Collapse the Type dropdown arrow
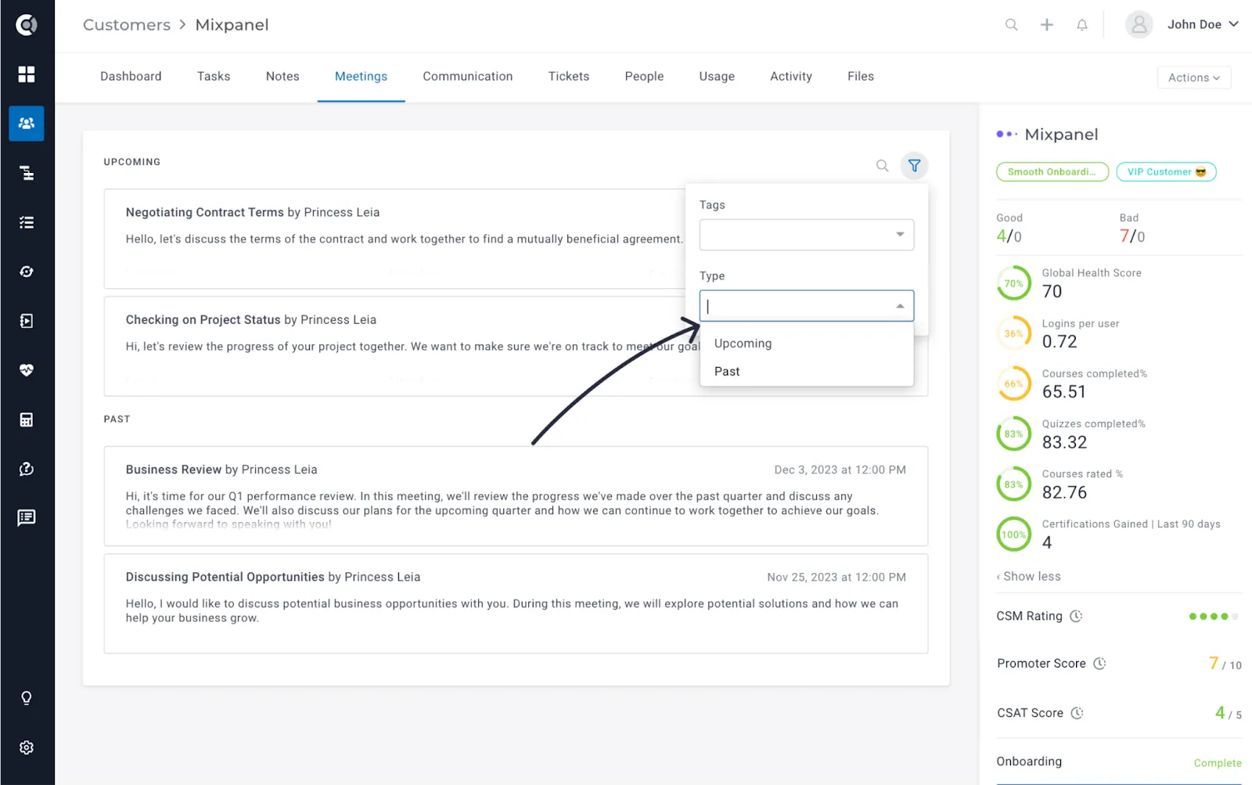 click(x=900, y=306)
